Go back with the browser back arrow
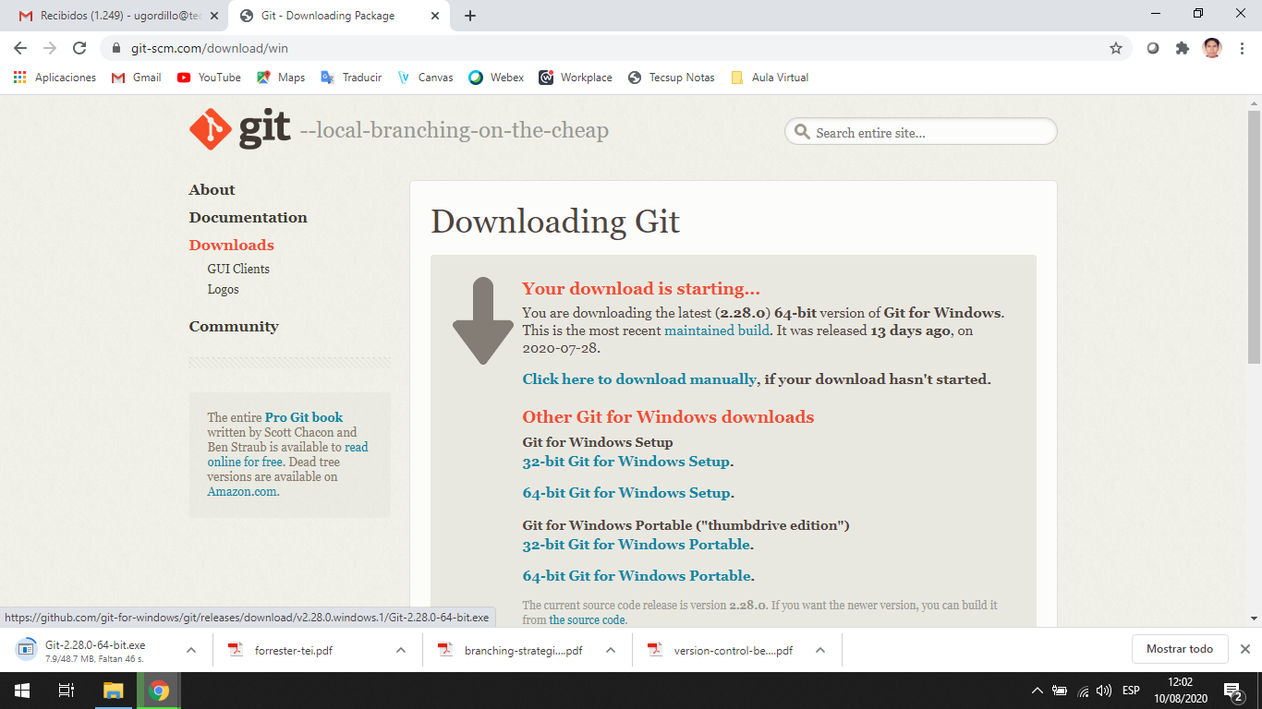 tap(20, 48)
